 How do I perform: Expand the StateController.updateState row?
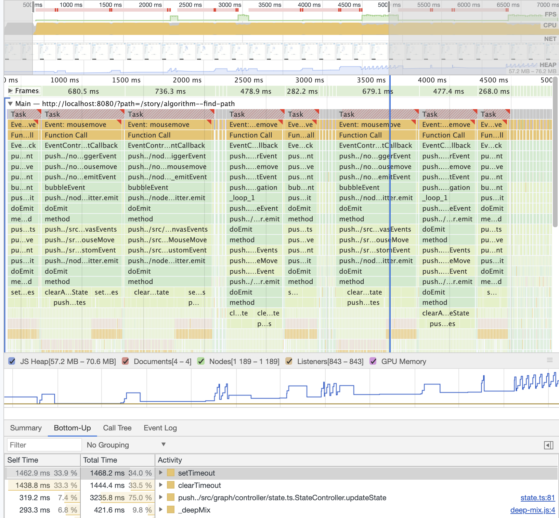pos(161,497)
